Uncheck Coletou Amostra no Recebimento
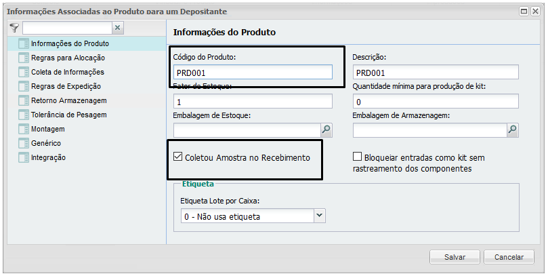 pyautogui.click(x=178, y=157)
